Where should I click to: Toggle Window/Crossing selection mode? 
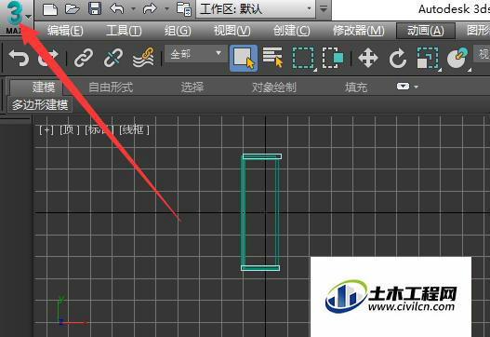click(333, 59)
